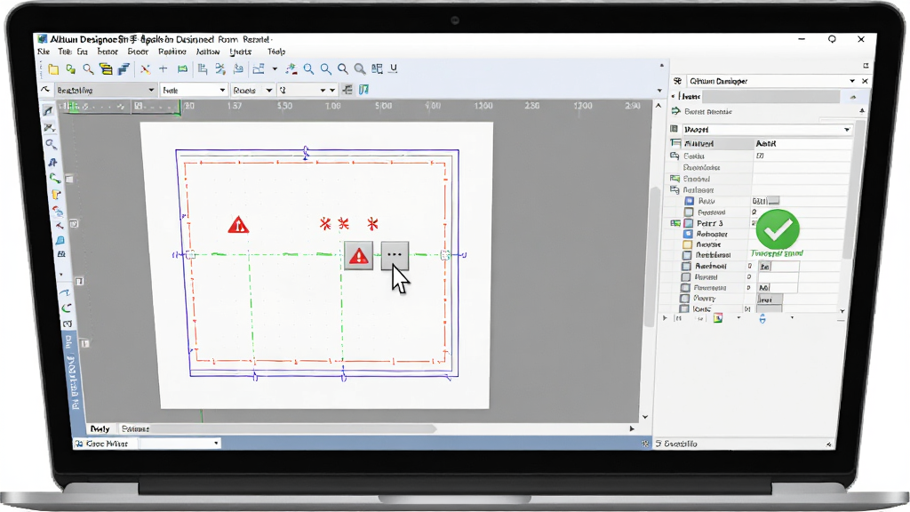Viewport: 910px width, 512px height.
Task: Click the small button beside value in Buas row
Action: pos(774,201)
